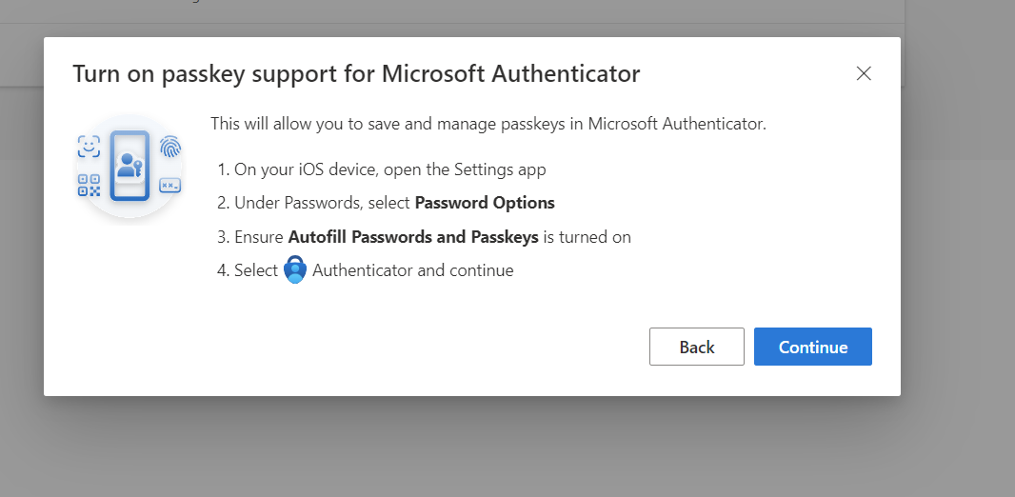The image size is (1015, 497).
Task: Click the "is turned on" text in step 3
Action: tap(587, 237)
